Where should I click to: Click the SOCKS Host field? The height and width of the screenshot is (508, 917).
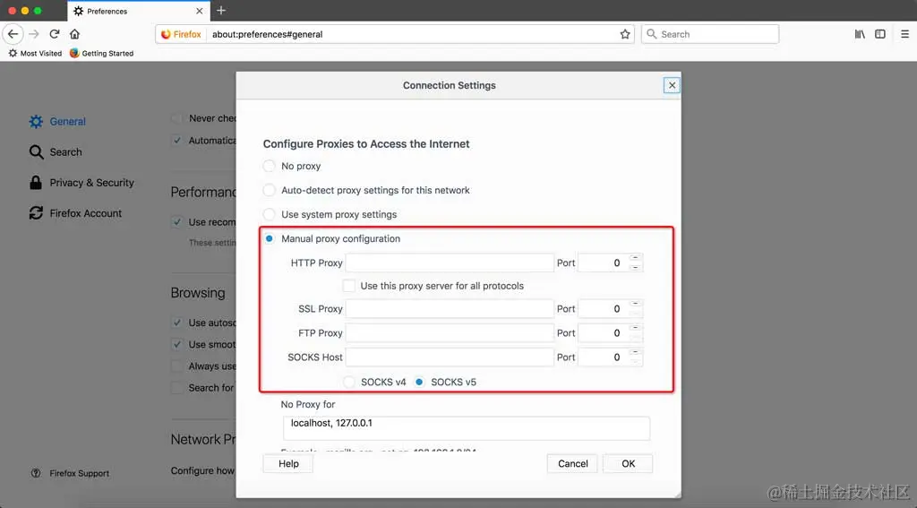pos(450,357)
